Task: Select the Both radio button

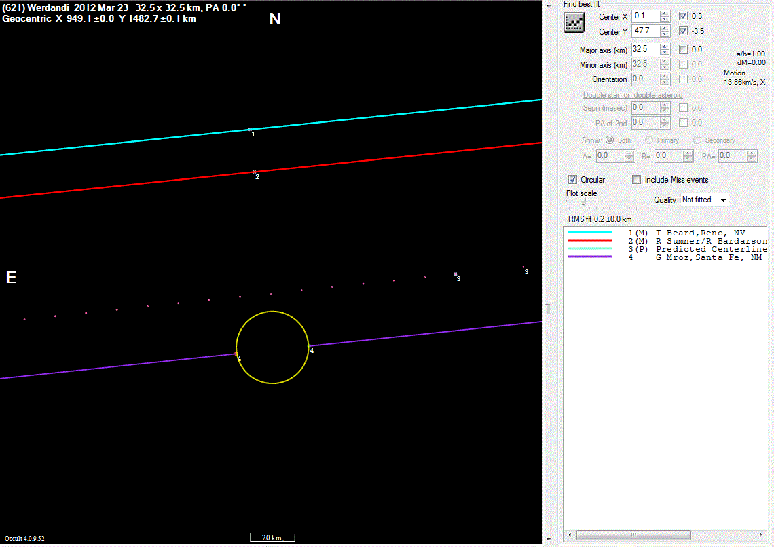Action: (610, 140)
